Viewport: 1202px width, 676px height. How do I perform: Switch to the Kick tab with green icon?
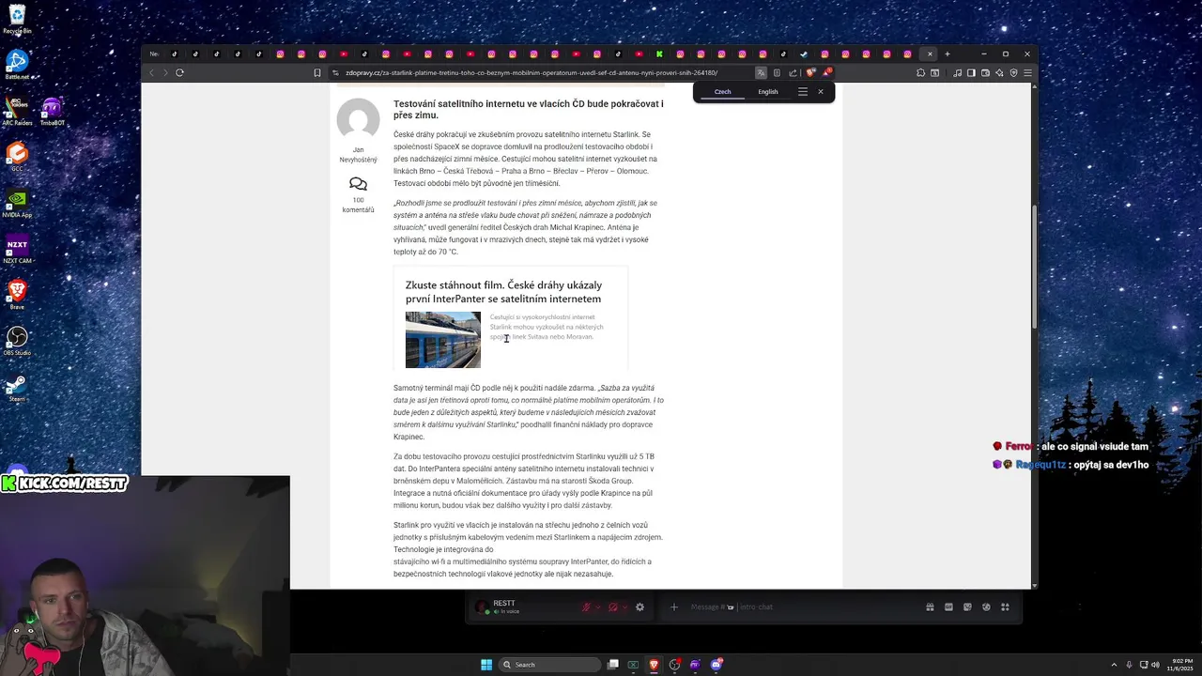(659, 54)
